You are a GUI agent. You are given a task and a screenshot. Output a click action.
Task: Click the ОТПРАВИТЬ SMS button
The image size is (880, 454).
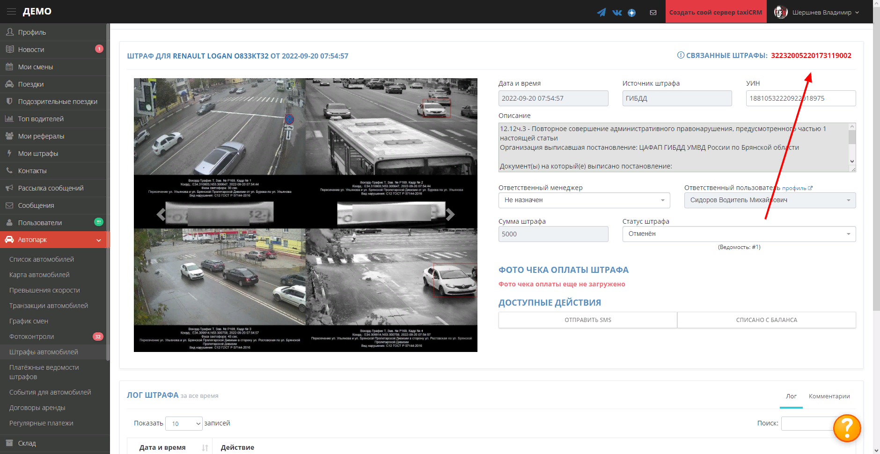click(x=588, y=320)
